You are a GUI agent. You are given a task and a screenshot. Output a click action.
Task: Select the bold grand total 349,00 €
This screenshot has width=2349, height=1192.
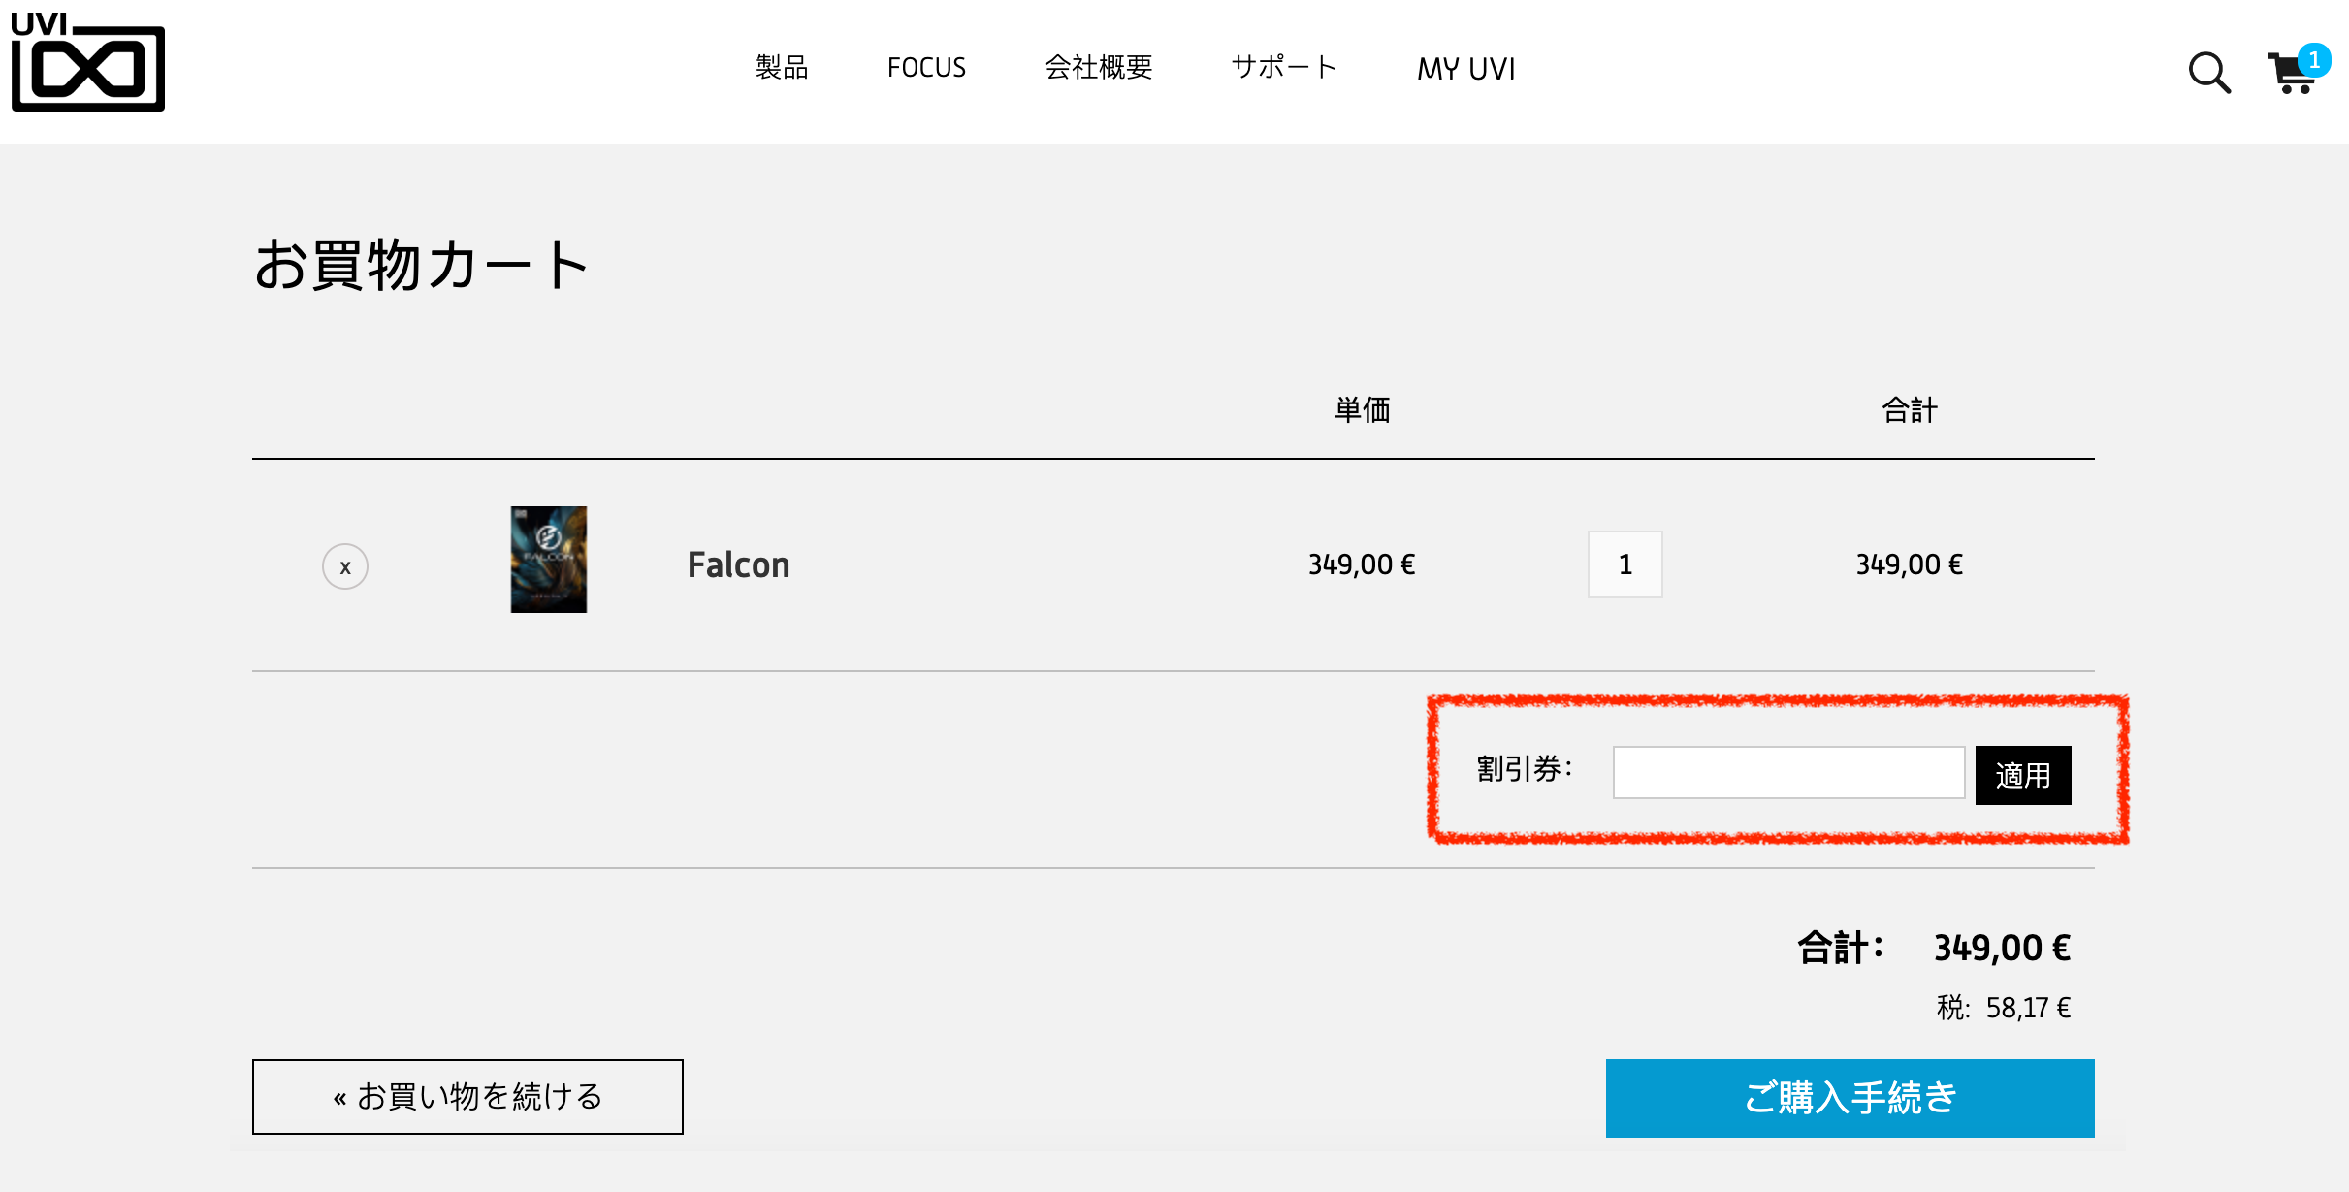click(x=2003, y=948)
